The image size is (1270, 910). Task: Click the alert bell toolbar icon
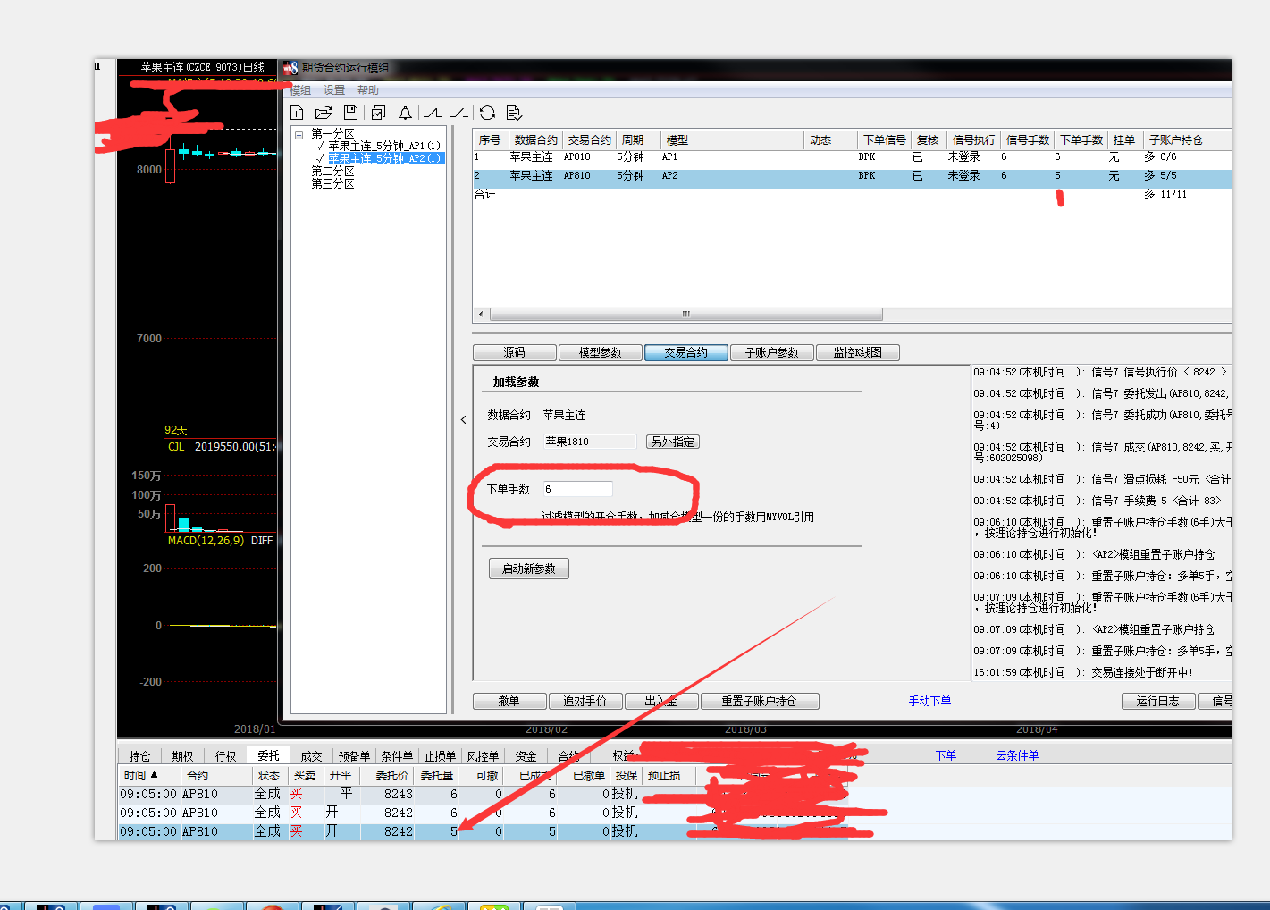(405, 113)
